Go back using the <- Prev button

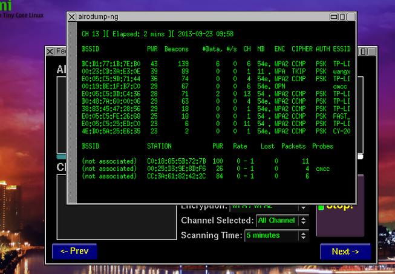tap(74, 252)
